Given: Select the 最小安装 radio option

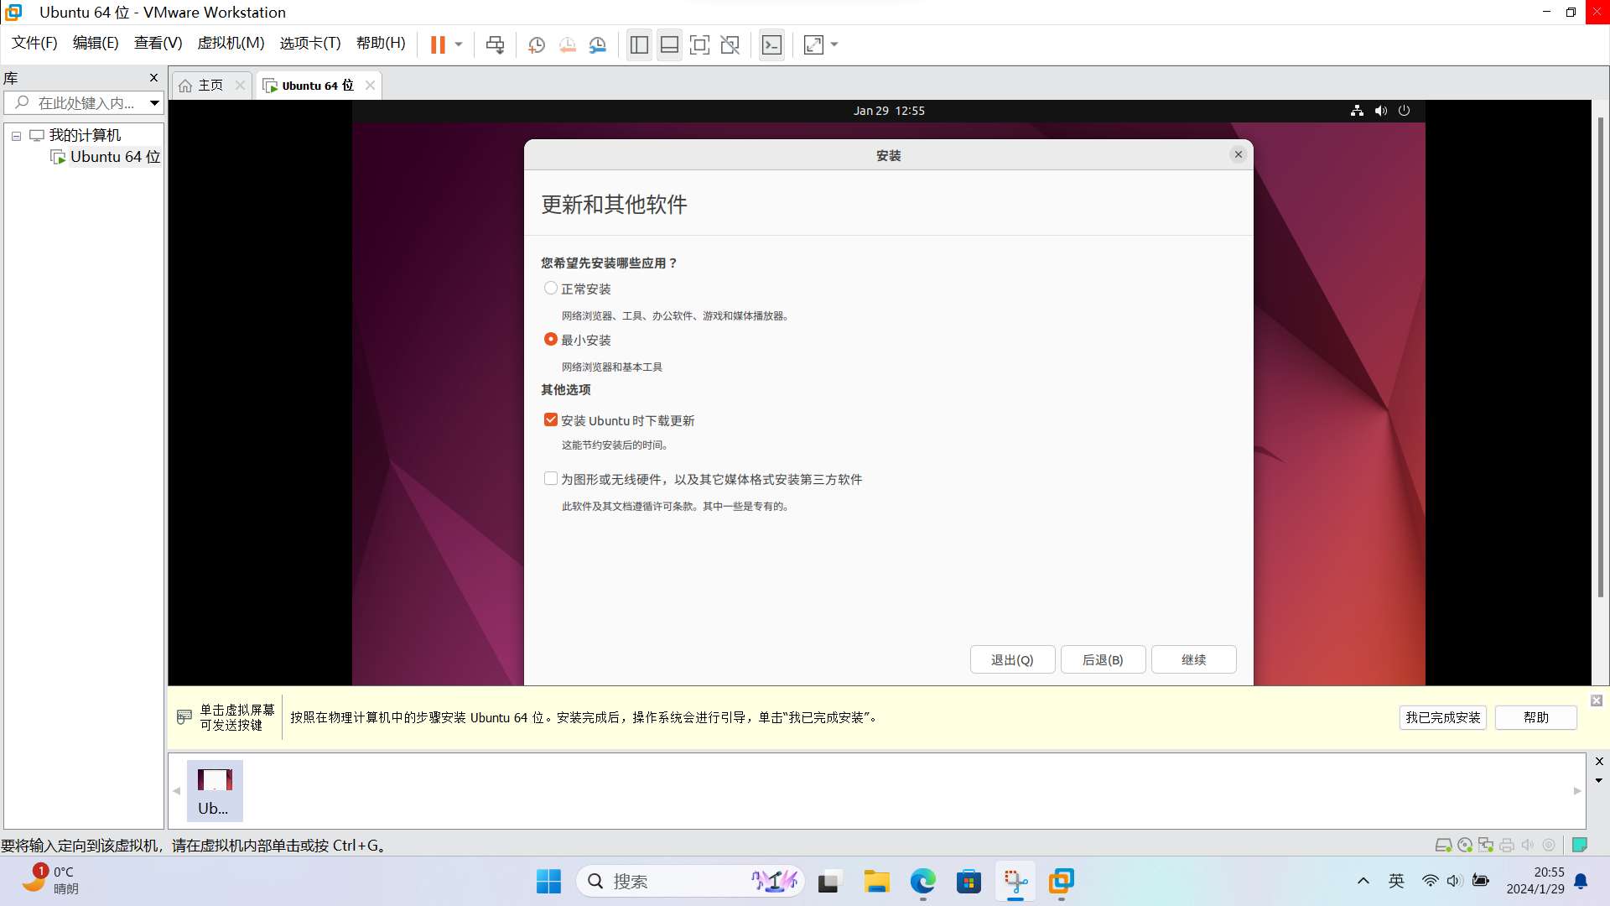Looking at the screenshot, I should [x=551, y=340].
